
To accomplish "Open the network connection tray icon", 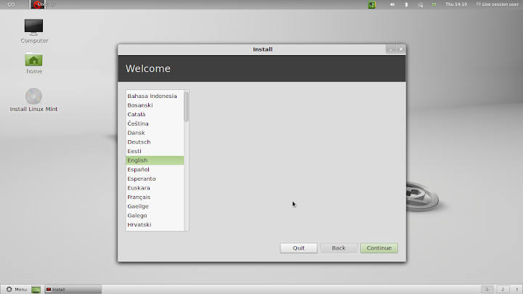I will (x=421, y=4).
